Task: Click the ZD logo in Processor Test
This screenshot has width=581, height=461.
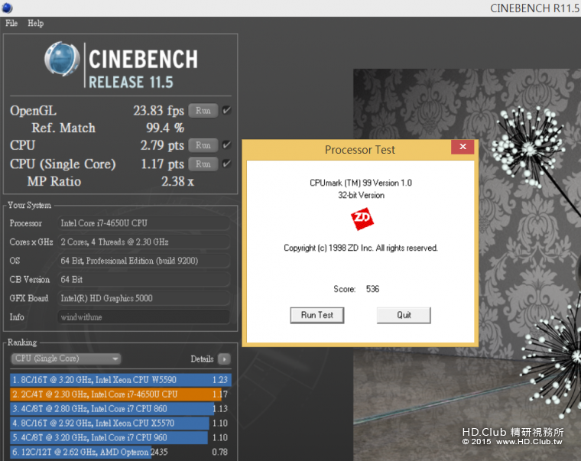Action: pyautogui.click(x=362, y=219)
